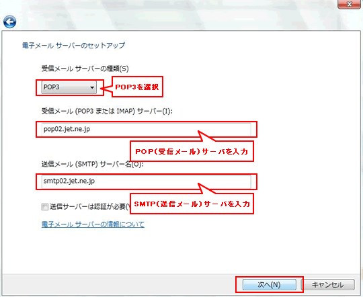Click the 受信メール サーバーの種類(S) label

pos(85,69)
